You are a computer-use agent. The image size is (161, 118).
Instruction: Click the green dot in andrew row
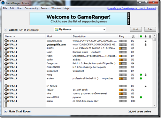click(x=141, y=78)
